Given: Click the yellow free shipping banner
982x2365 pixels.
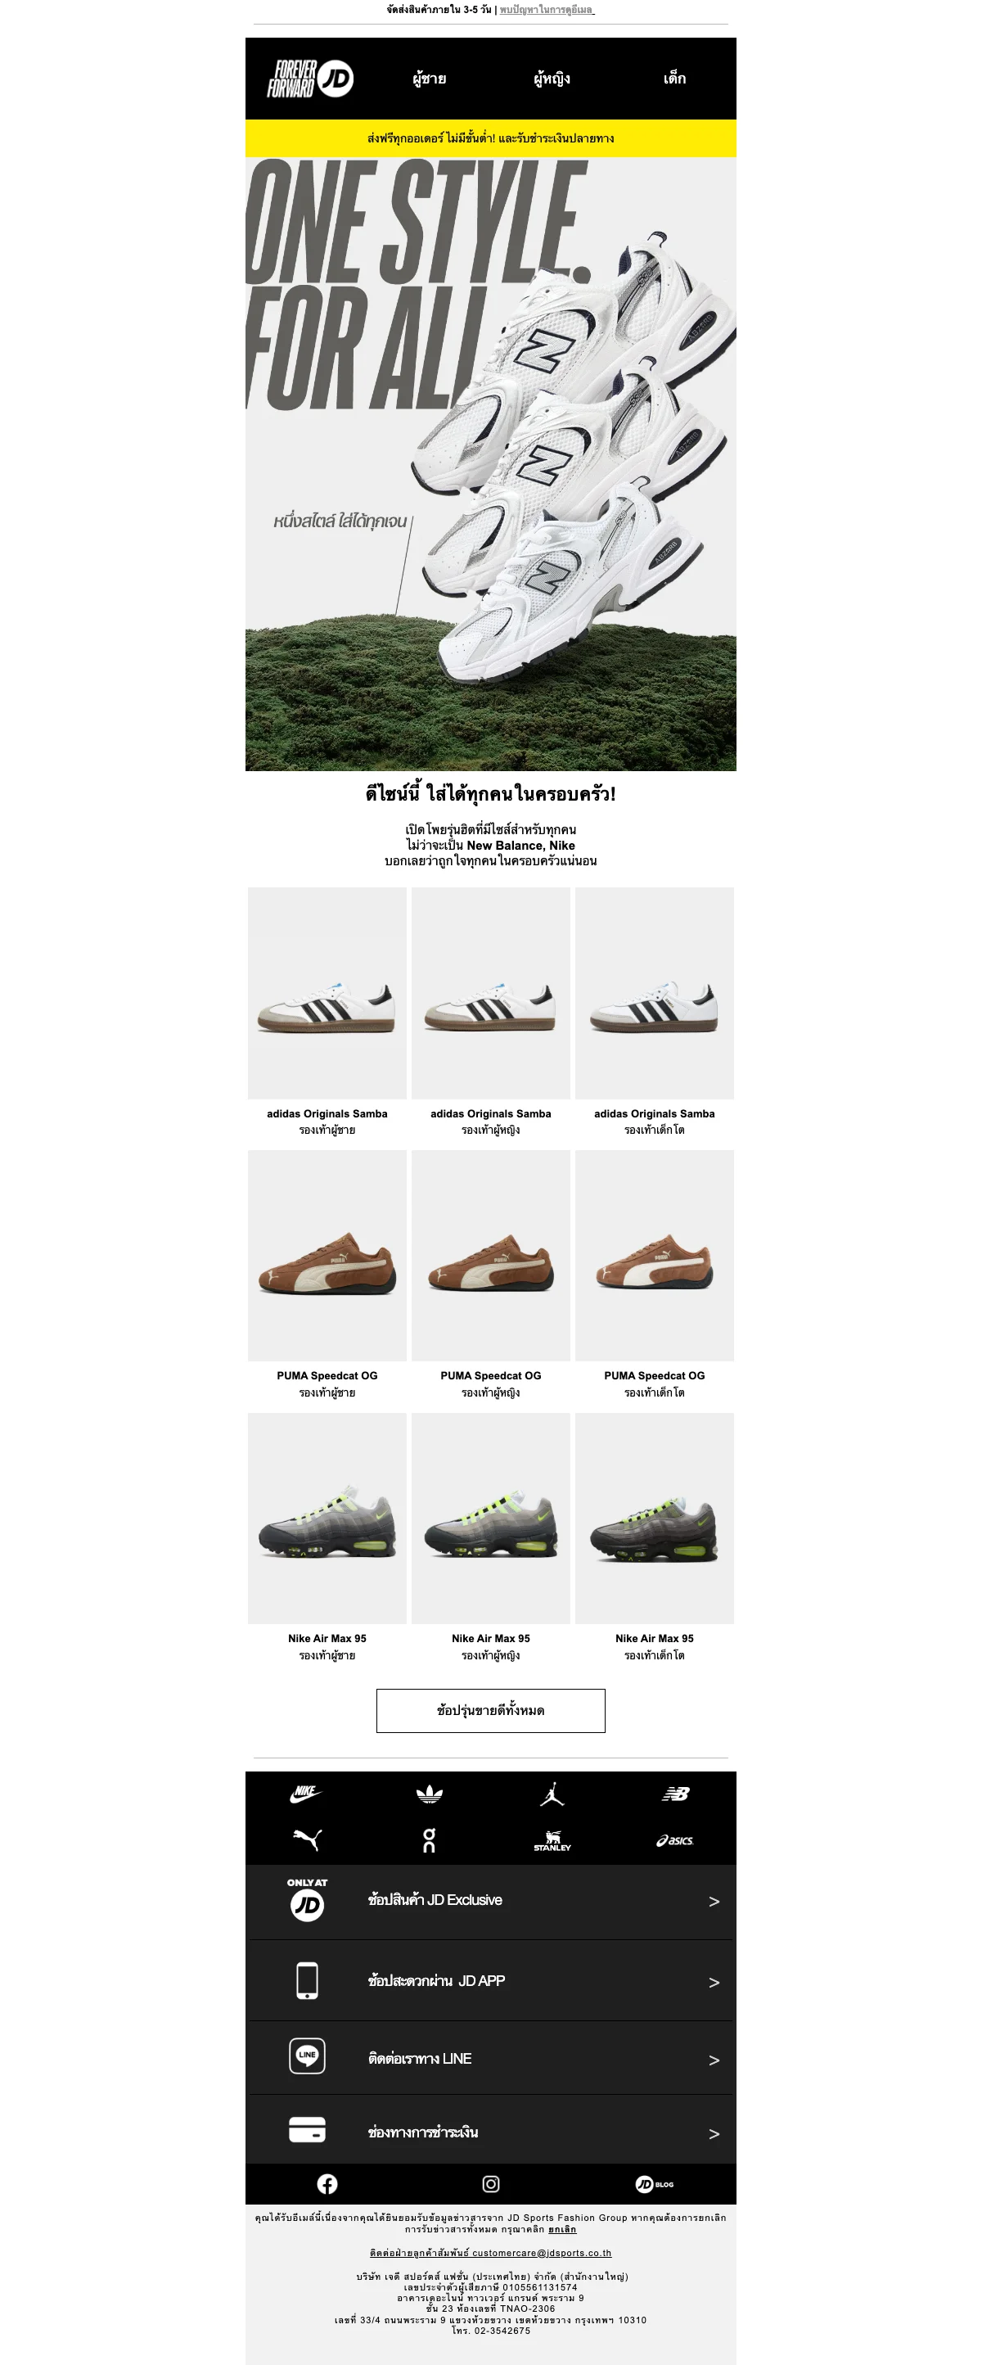Looking at the screenshot, I should point(491,138).
